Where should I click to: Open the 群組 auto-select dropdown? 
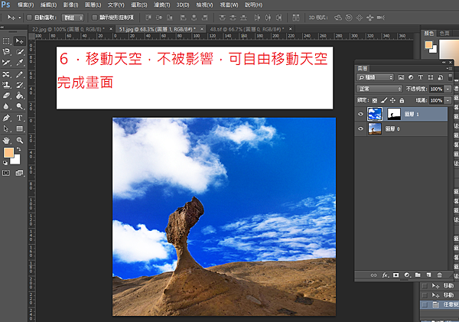click(x=73, y=18)
